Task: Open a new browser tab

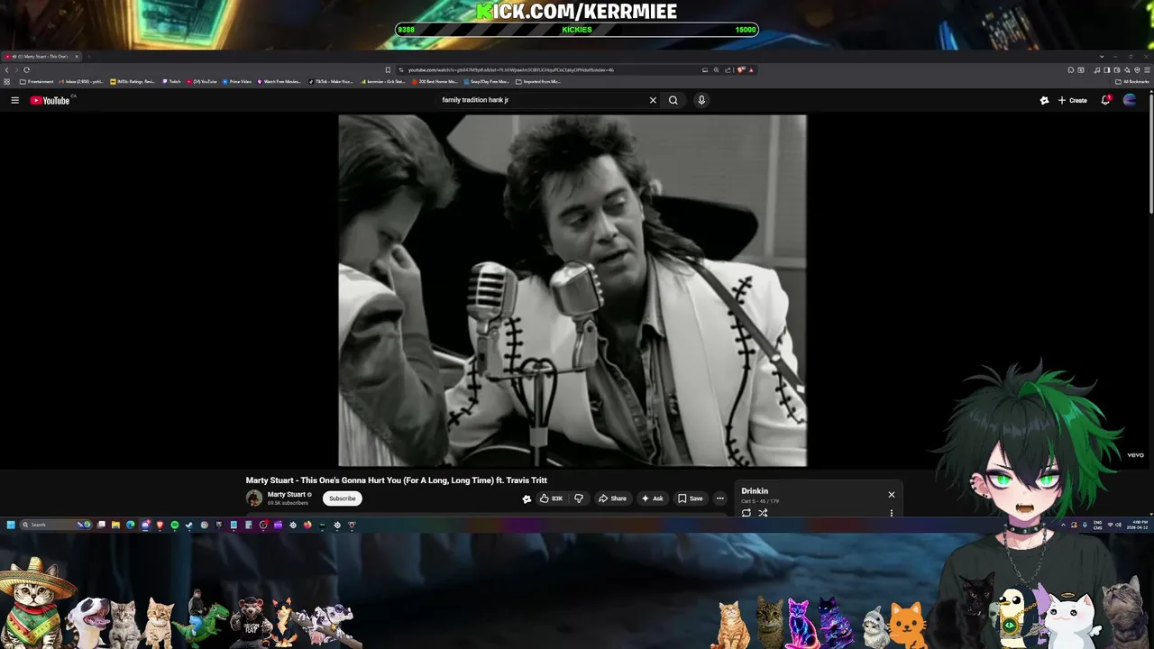Action: point(88,56)
